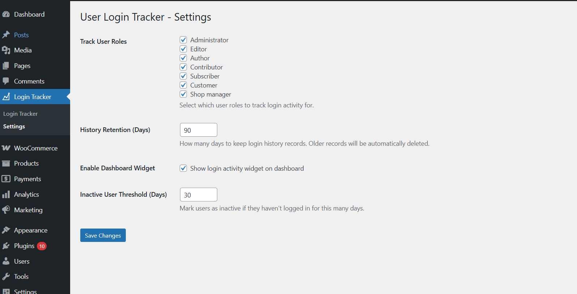Open Products using its sidebar icon

6,163
